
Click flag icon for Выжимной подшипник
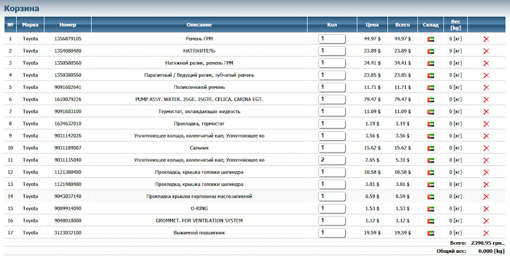(x=431, y=234)
